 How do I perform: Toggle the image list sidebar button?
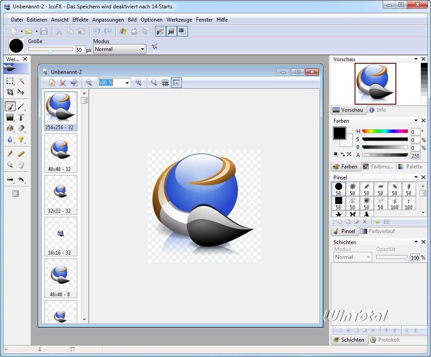tap(176, 83)
